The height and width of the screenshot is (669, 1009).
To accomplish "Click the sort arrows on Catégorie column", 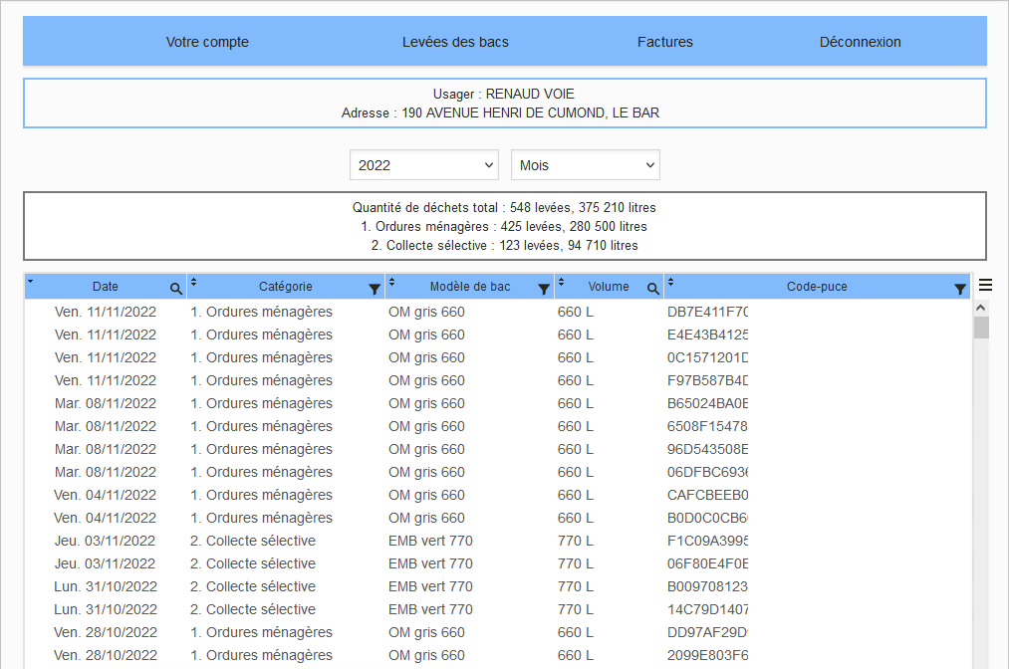I will click(194, 283).
